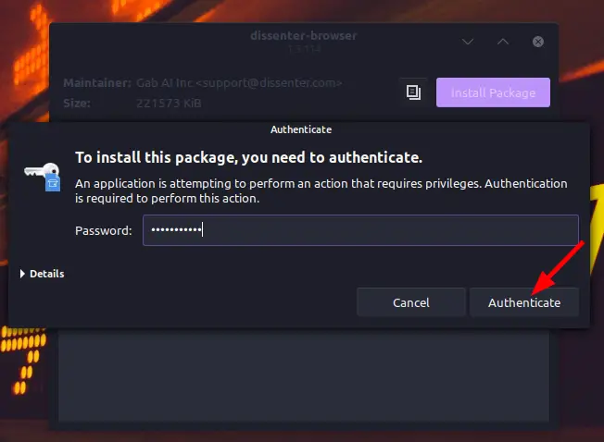The image size is (604, 442).
Task: Click the privileges explanation message text
Action: [321, 190]
